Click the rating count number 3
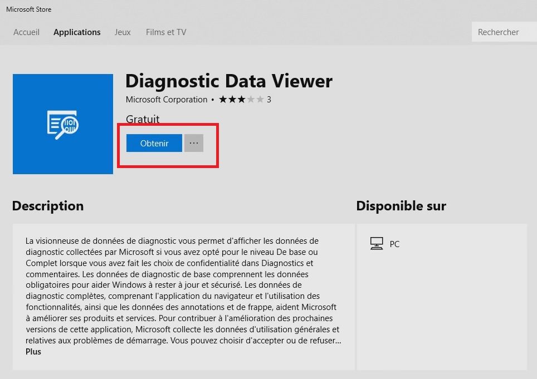The image size is (537, 379). [x=269, y=100]
